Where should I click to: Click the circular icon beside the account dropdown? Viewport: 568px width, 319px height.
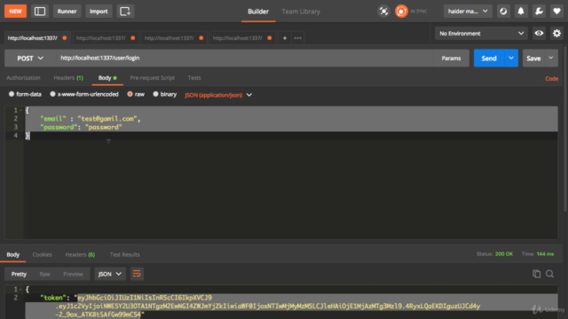point(503,12)
